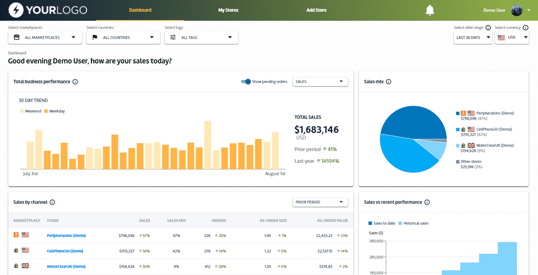Sort by ORDERS column header
Screen dimensions: 538x275
[x=219, y=221]
